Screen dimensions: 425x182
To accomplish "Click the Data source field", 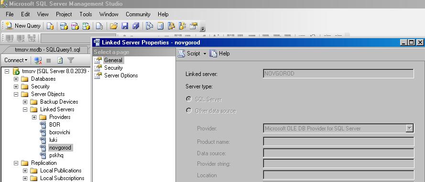I will pyautogui.click(x=338, y=153).
